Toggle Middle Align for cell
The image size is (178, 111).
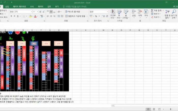(x=51, y=12)
